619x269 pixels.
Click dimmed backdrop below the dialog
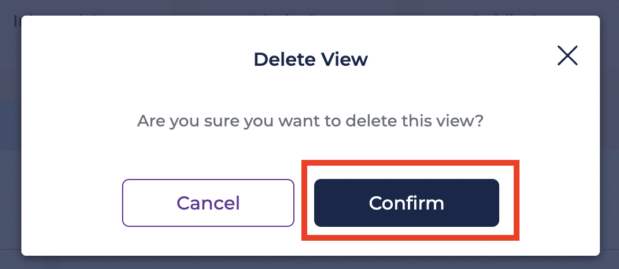click(309, 263)
